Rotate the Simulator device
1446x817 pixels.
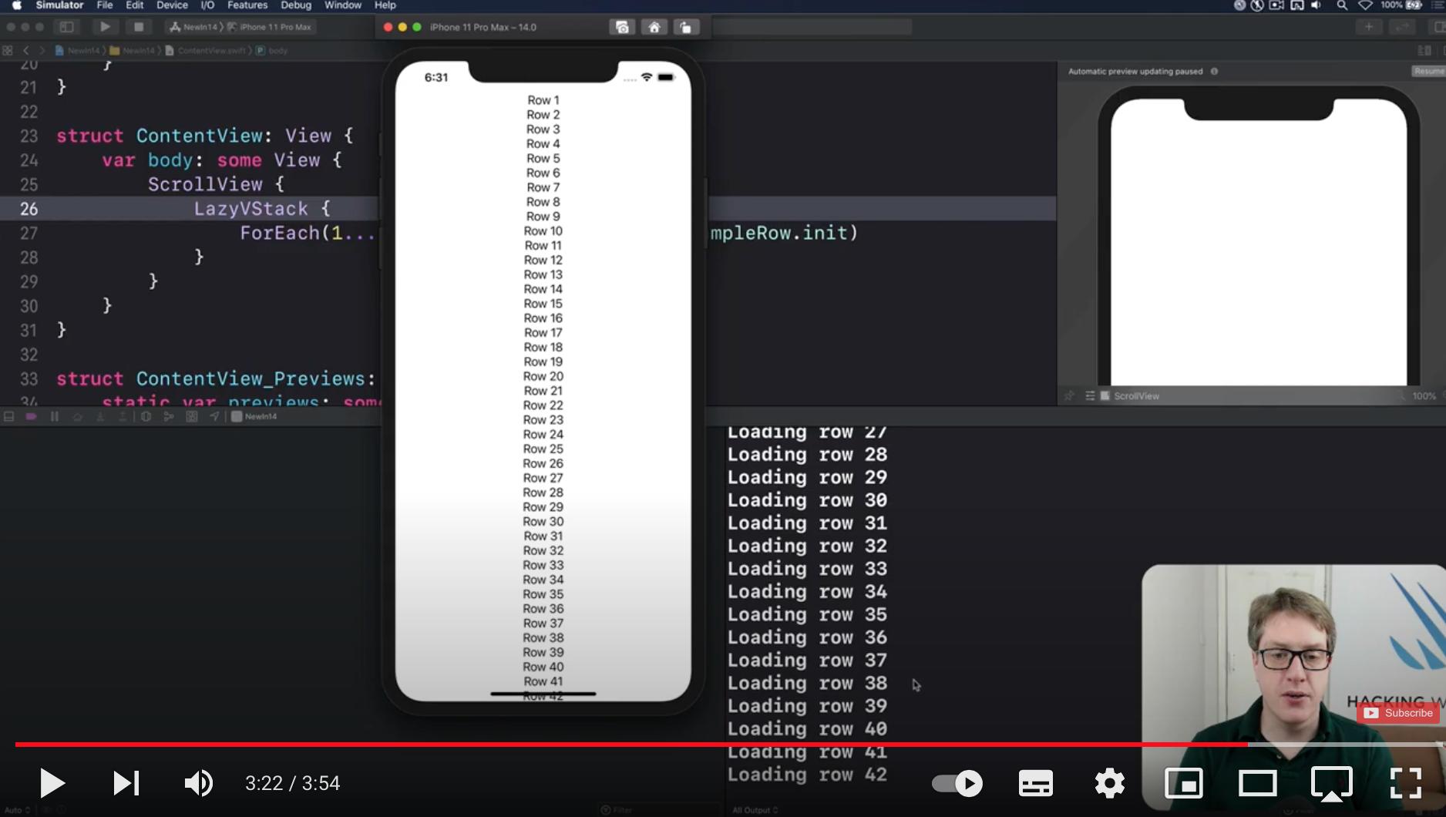tap(686, 28)
